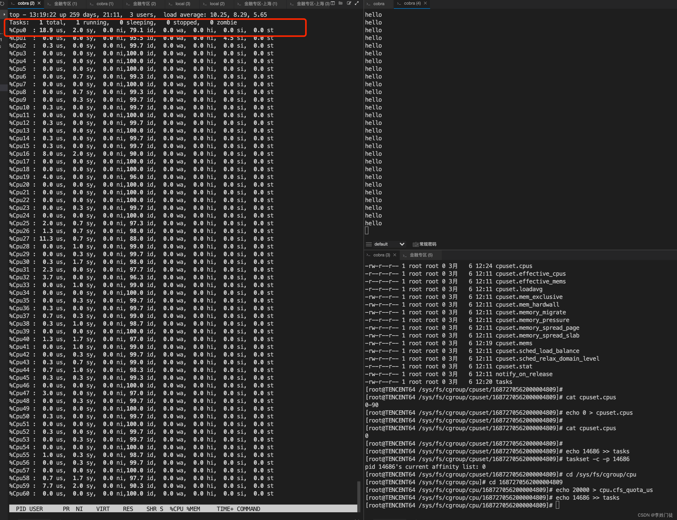Open the default profile dropdown

pos(389,244)
